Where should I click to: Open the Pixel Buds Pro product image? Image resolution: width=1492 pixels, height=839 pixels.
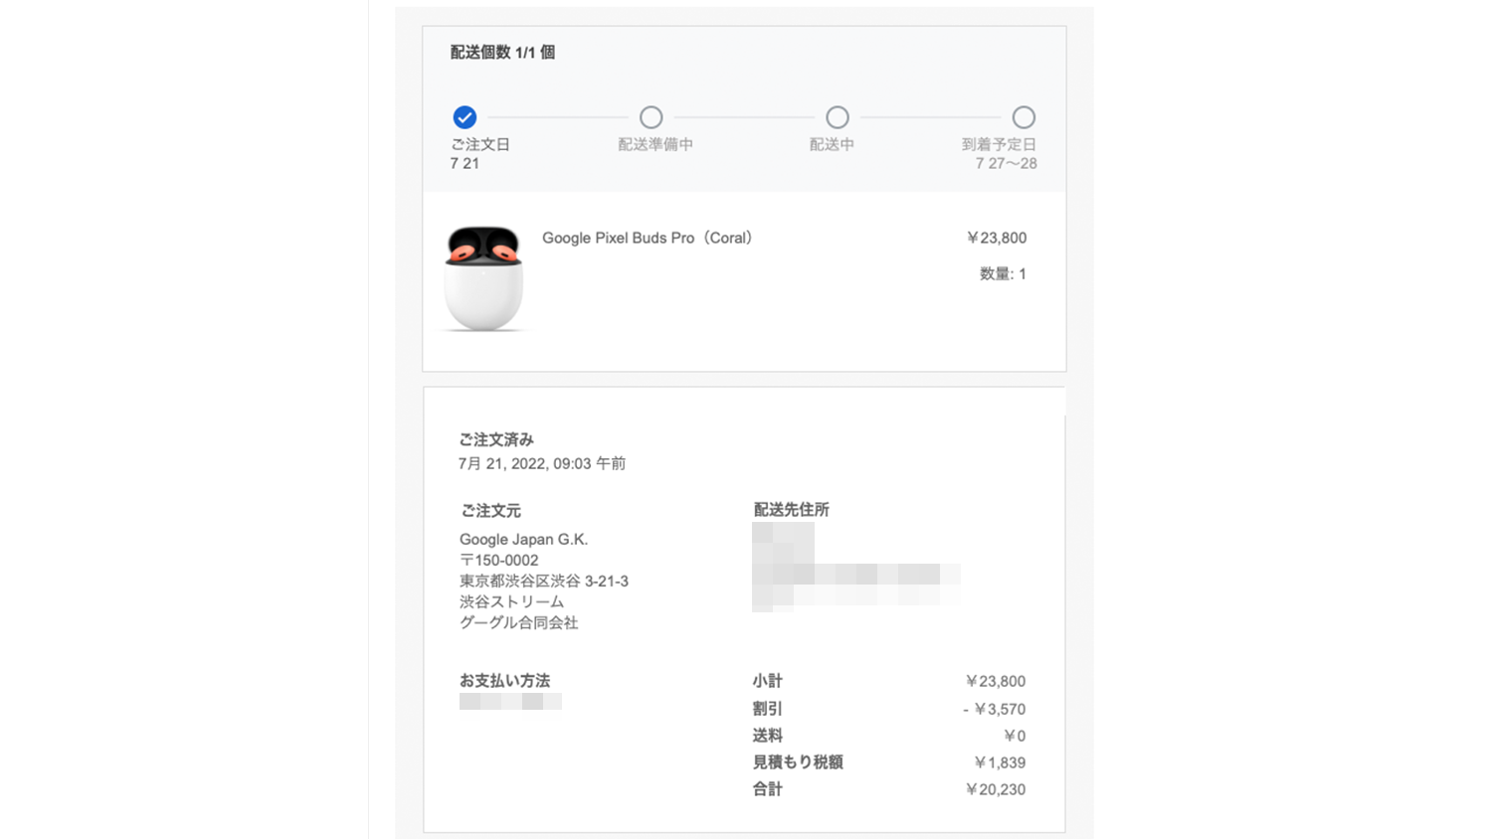[483, 278]
